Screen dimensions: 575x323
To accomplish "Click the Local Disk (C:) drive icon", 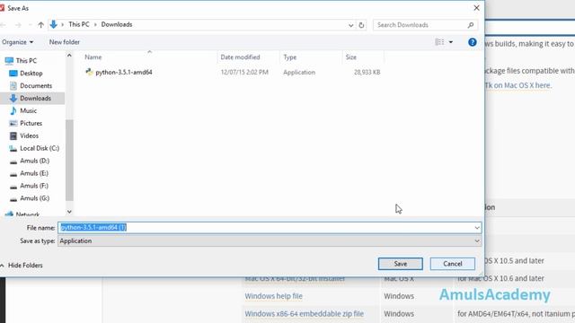I will coord(13,148).
